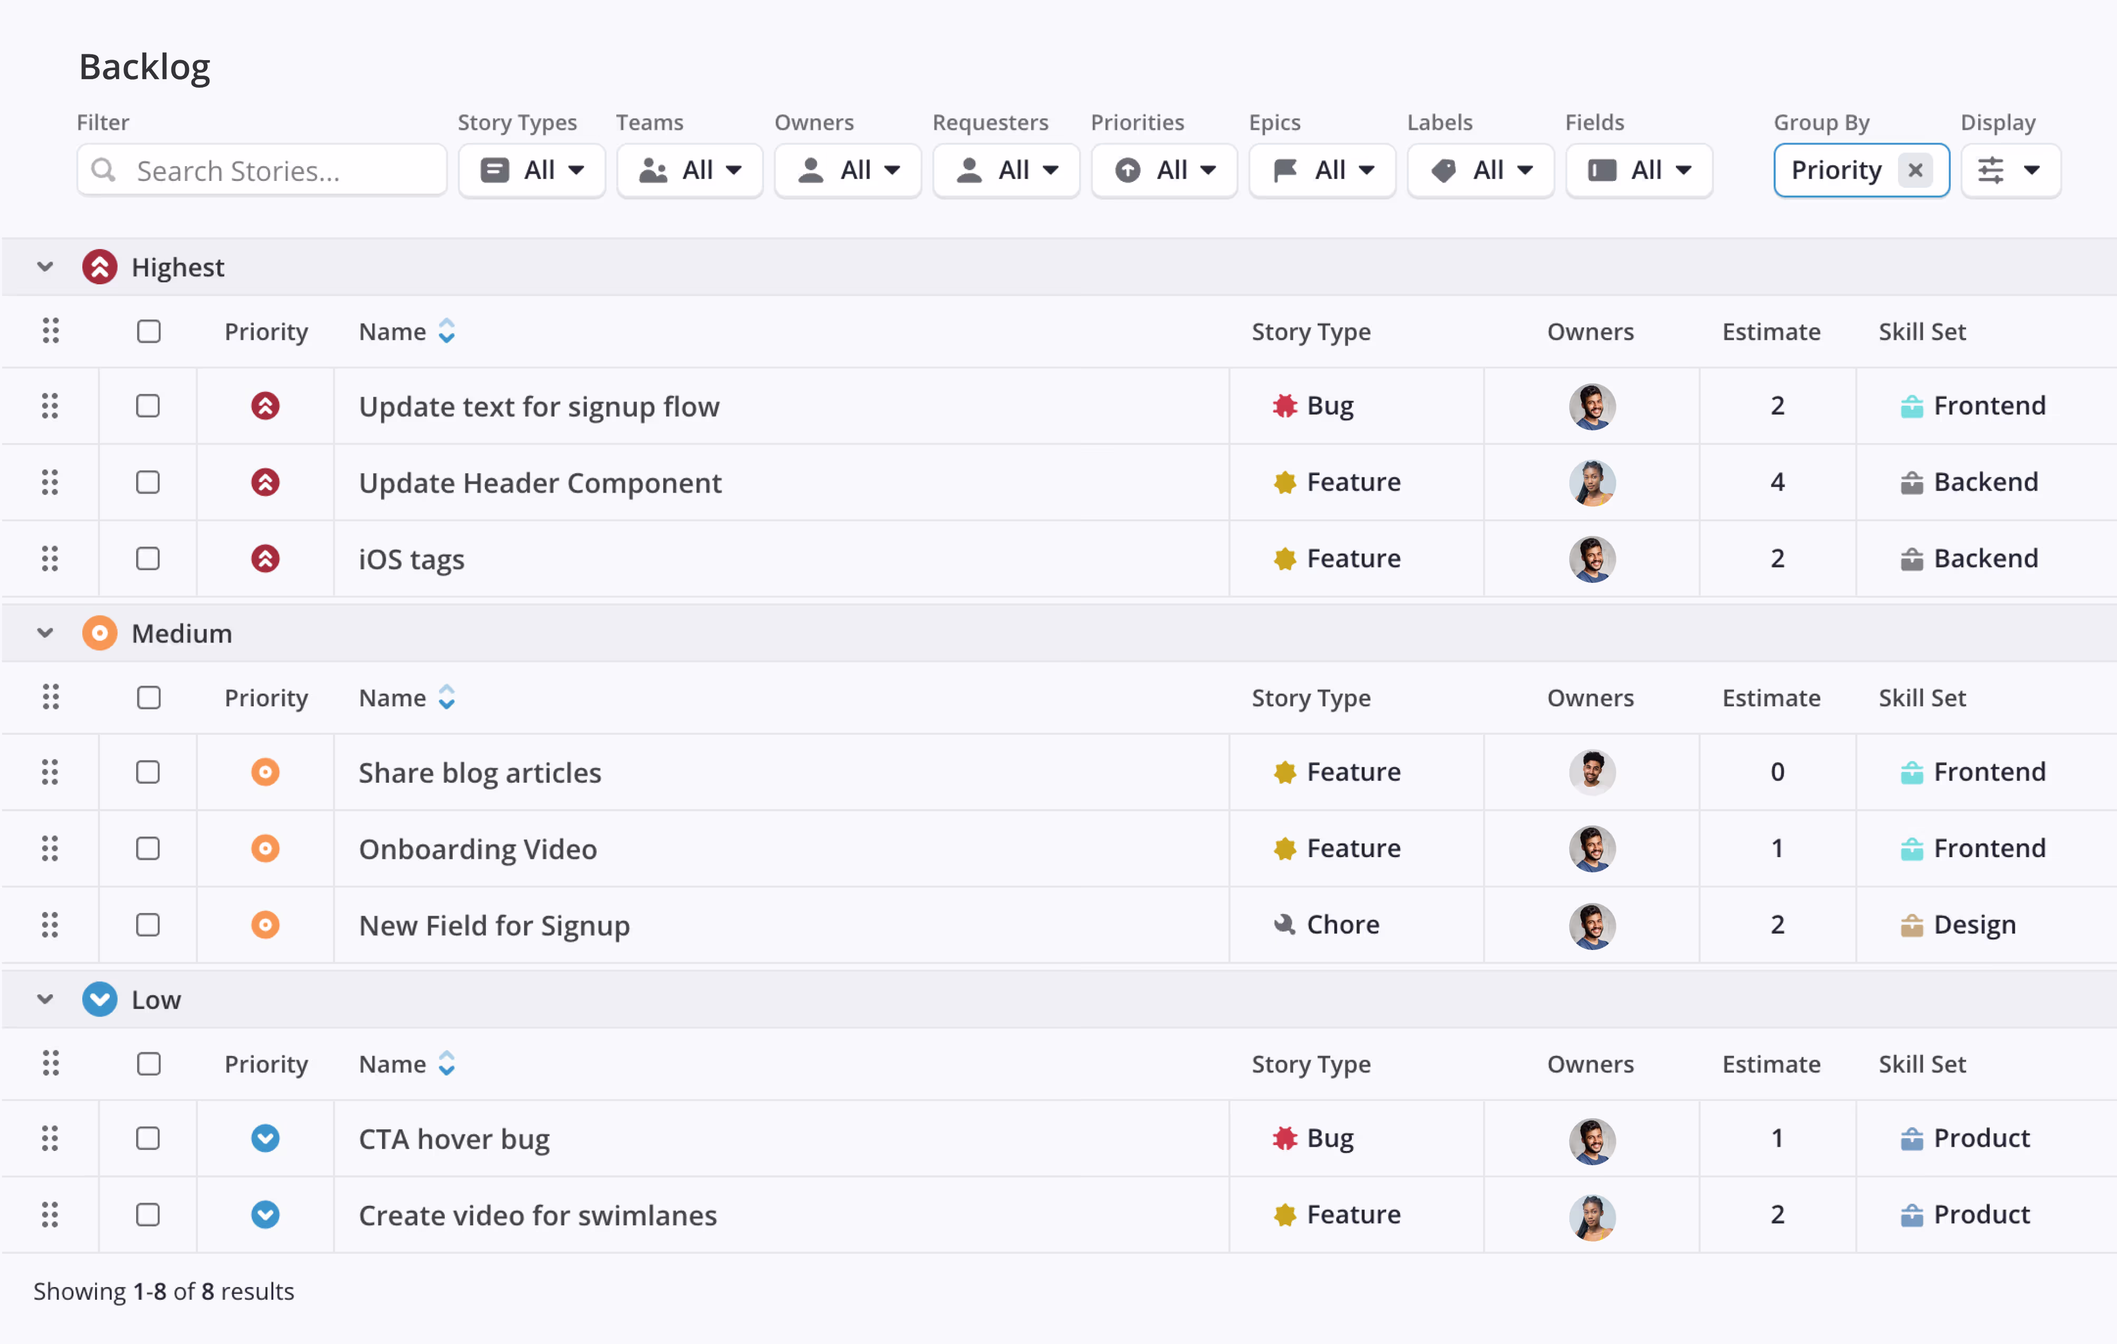The image size is (2117, 1344).
Task: Open the Epics filter dropdown
Action: click(1323, 170)
